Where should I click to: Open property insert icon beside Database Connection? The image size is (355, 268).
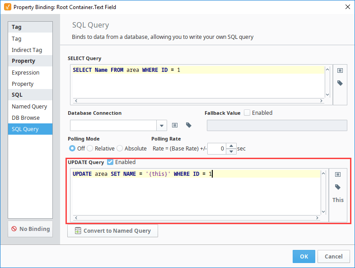tap(174, 125)
